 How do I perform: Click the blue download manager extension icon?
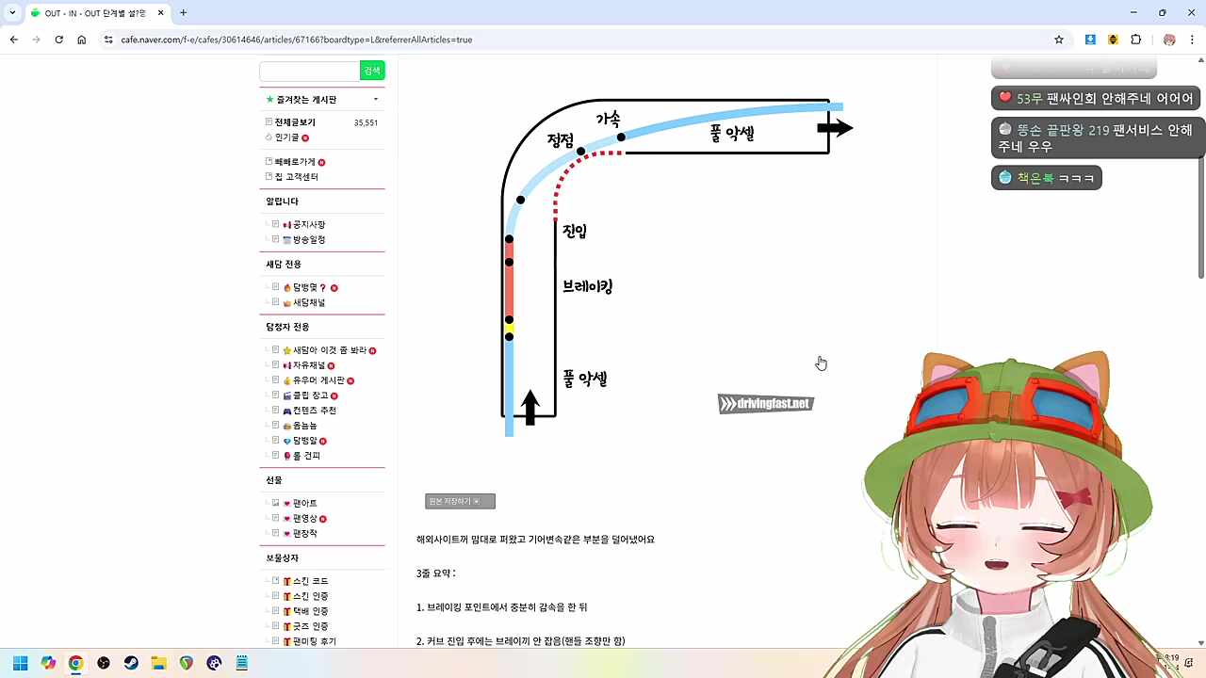point(1090,40)
